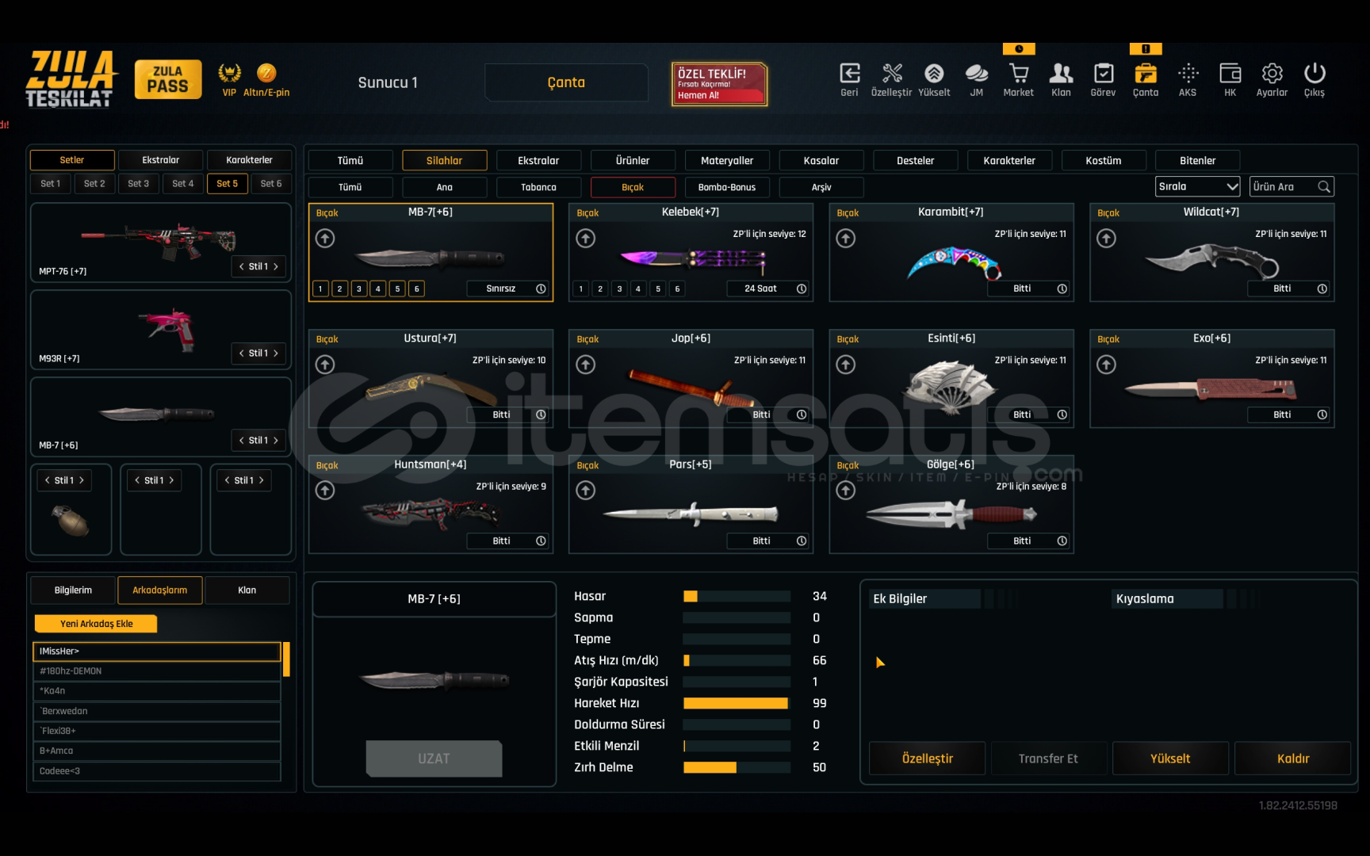
Task: Select slot 2 on MB-7[+6] card
Action: 339,289
